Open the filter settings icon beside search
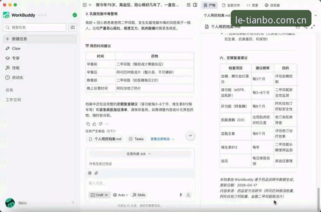Image resolution: width=321 pixels, height=212 pixels. pyautogui.click(x=72, y=27)
